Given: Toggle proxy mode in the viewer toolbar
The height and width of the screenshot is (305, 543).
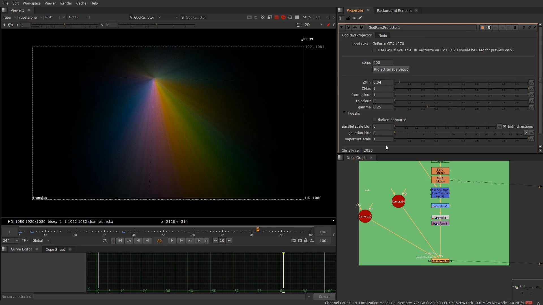Looking at the screenshot, I should point(263,17).
